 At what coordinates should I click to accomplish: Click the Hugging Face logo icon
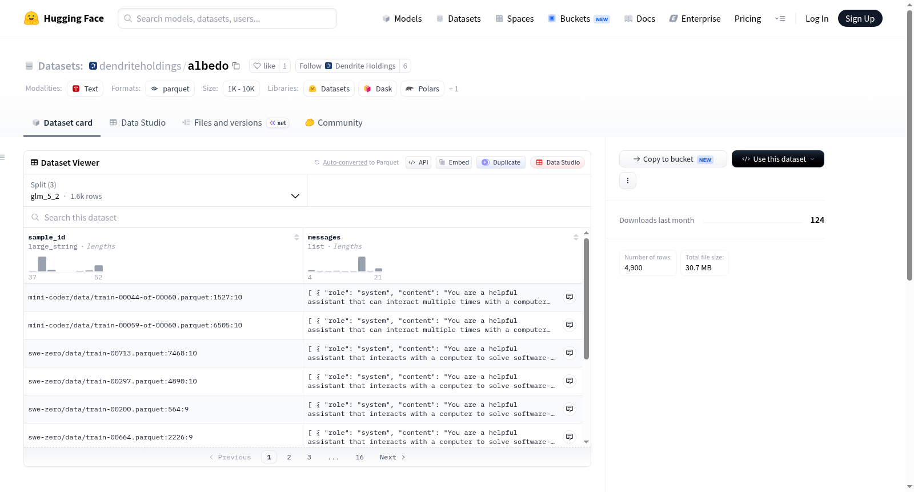click(x=31, y=18)
